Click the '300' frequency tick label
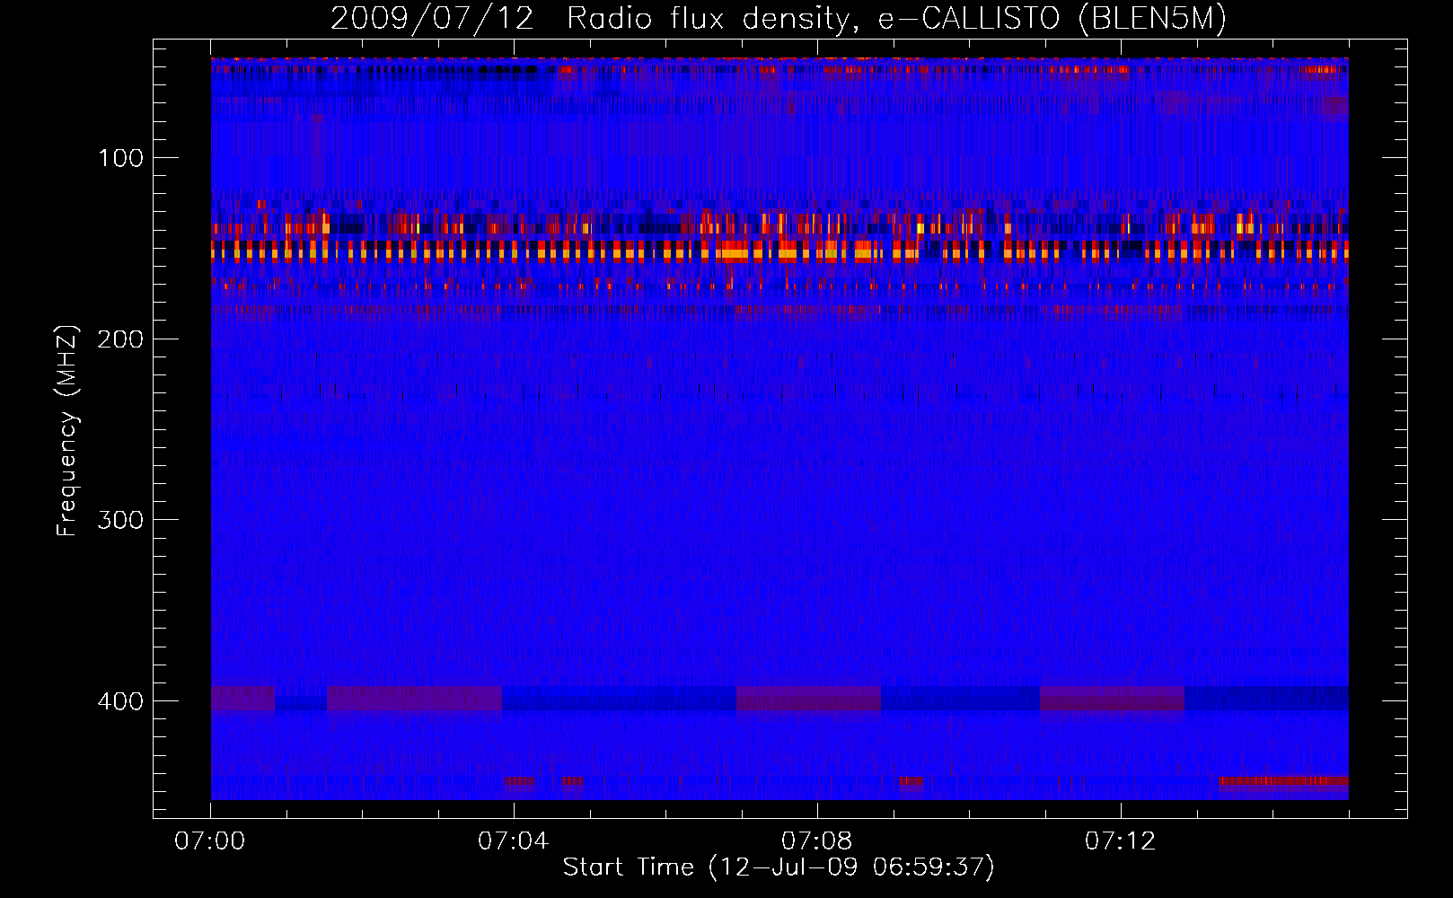This screenshot has width=1453, height=898. (119, 521)
